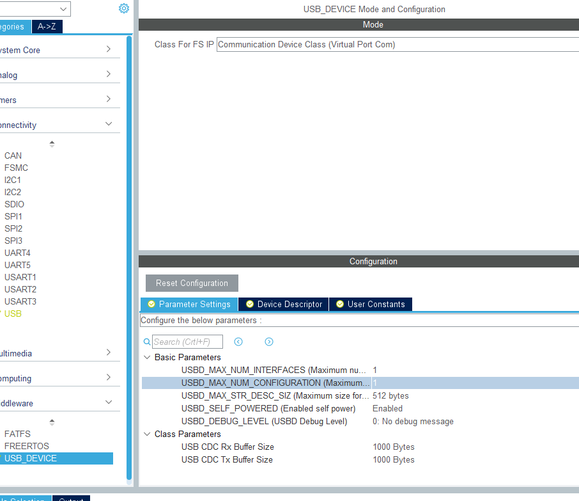
Task: Click inside the search field
Action: (x=185, y=342)
